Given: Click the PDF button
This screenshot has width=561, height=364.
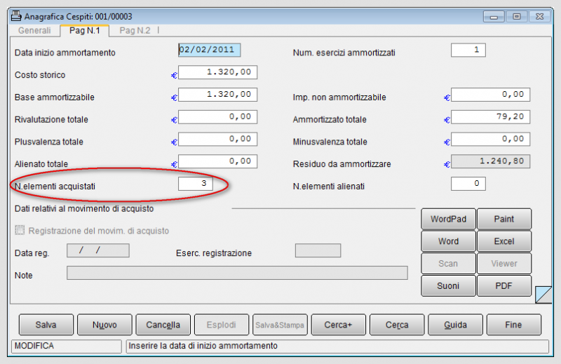Looking at the screenshot, I should 503,285.
